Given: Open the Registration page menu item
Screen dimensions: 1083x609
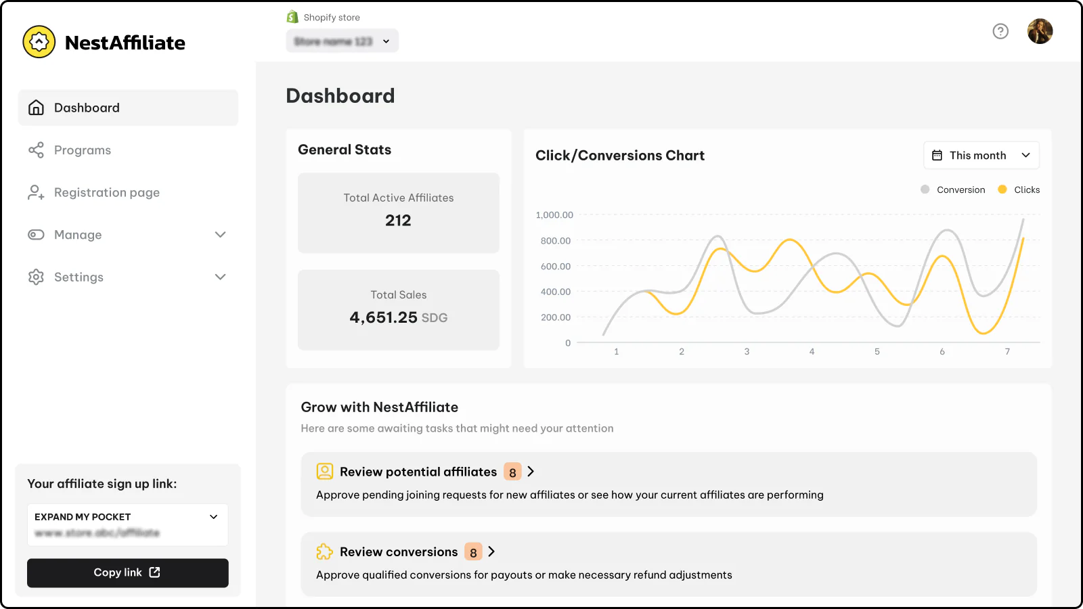Looking at the screenshot, I should 128,193.
